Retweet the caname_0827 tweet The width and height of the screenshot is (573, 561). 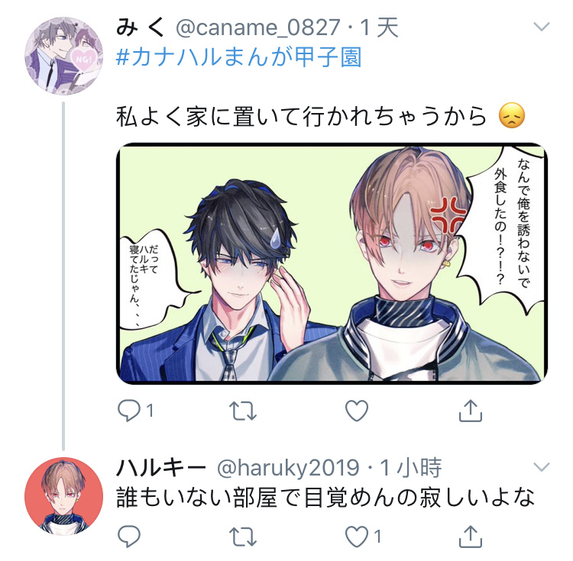pyautogui.click(x=243, y=411)
